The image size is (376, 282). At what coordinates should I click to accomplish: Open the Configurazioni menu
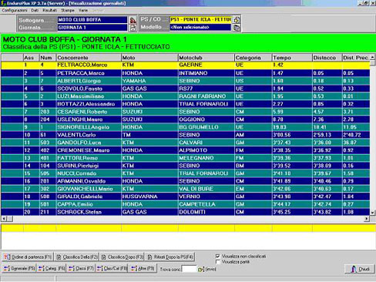click(x=15, y=10)
